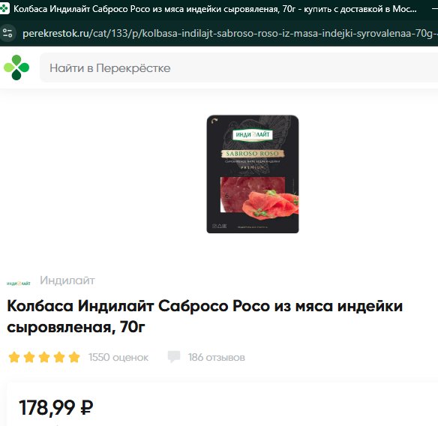The image size is (438, 426).
Task: Focus the 'Найти в Перекрёстке' search field
Action: (x=240, y=68)
